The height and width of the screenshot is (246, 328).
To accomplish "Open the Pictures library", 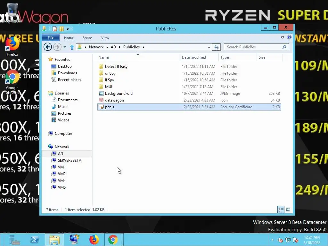I will coord(65,113).
